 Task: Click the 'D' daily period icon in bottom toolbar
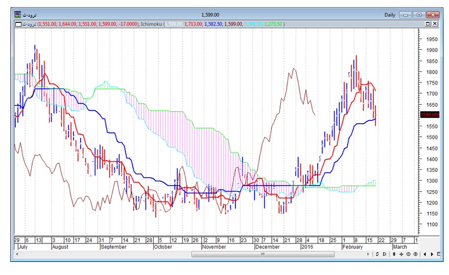pos(384,254)
